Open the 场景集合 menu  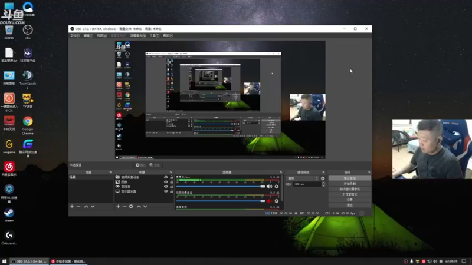click(x=138, y=35)
